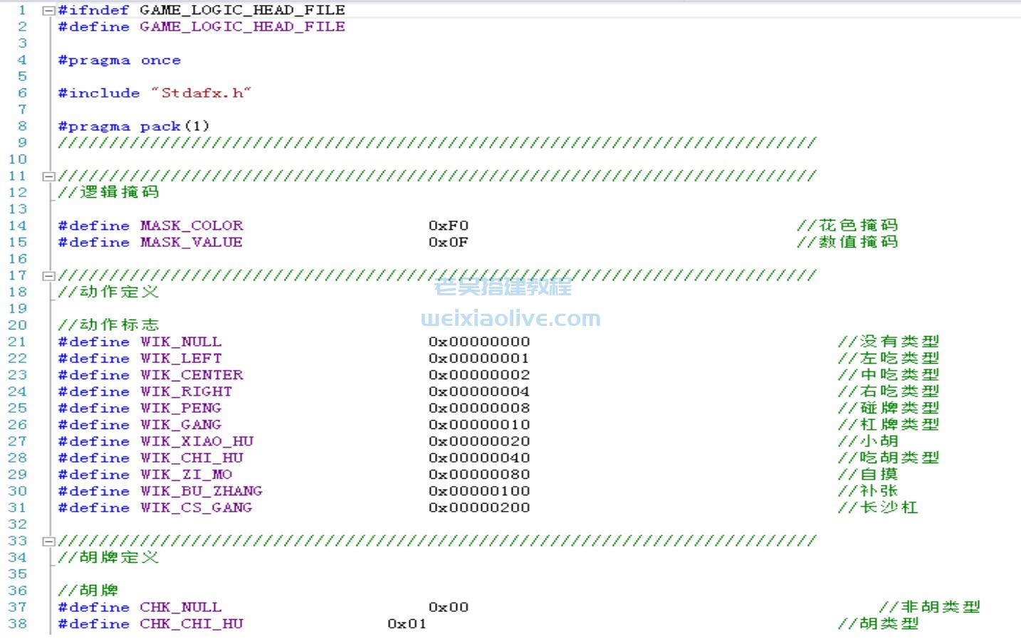Click line number 27 in the gutter
The width and height of the screenshot is (1021, 639).
coord(18,441)
